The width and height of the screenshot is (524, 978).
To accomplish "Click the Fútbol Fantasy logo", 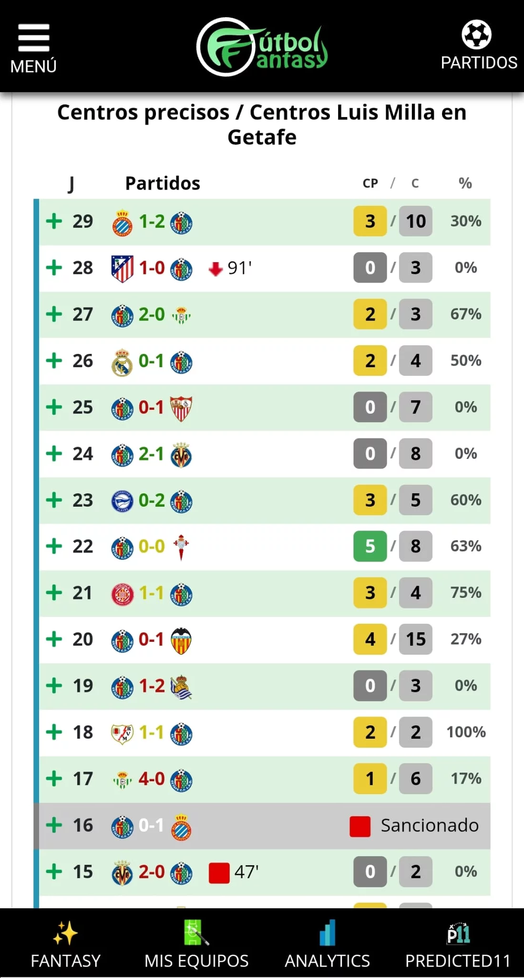I will [262, 47].
